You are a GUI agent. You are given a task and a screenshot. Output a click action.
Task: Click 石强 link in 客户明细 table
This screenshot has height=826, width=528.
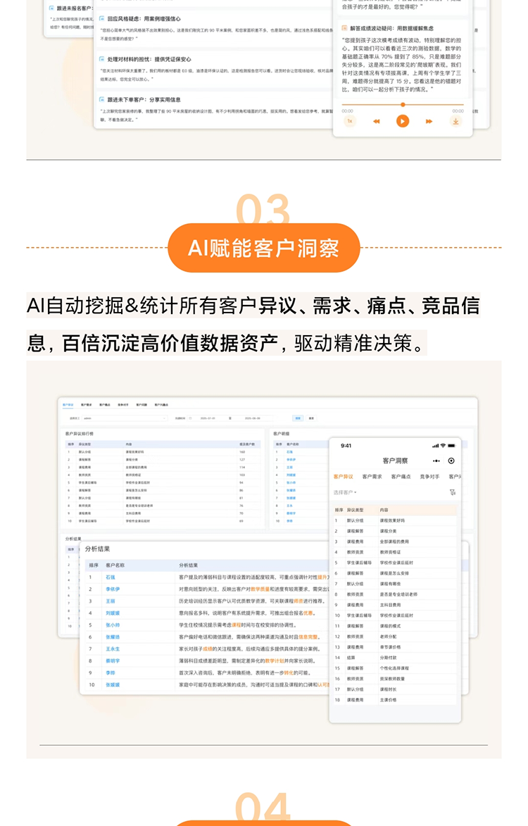pos(289,452)
